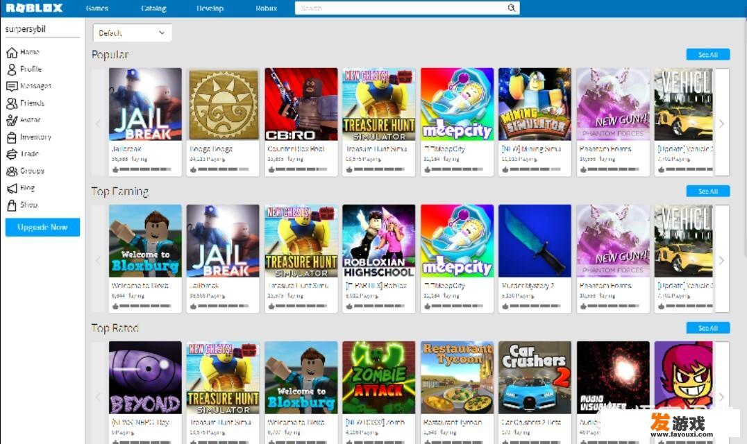
Task: Open MeepCity thumbnail in Popular row
Action: [x=457, y=104]
